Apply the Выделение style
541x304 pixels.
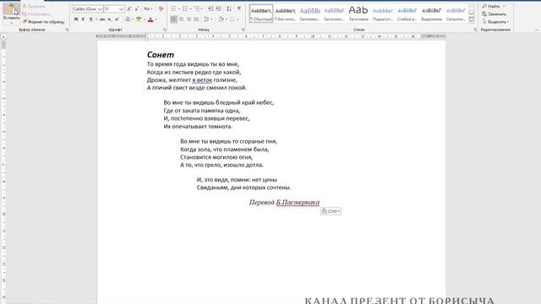pyautogui.click(x=431, y=14)
